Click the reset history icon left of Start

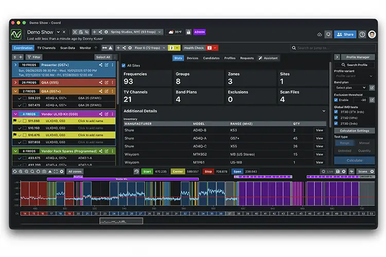tap(136, 171)
